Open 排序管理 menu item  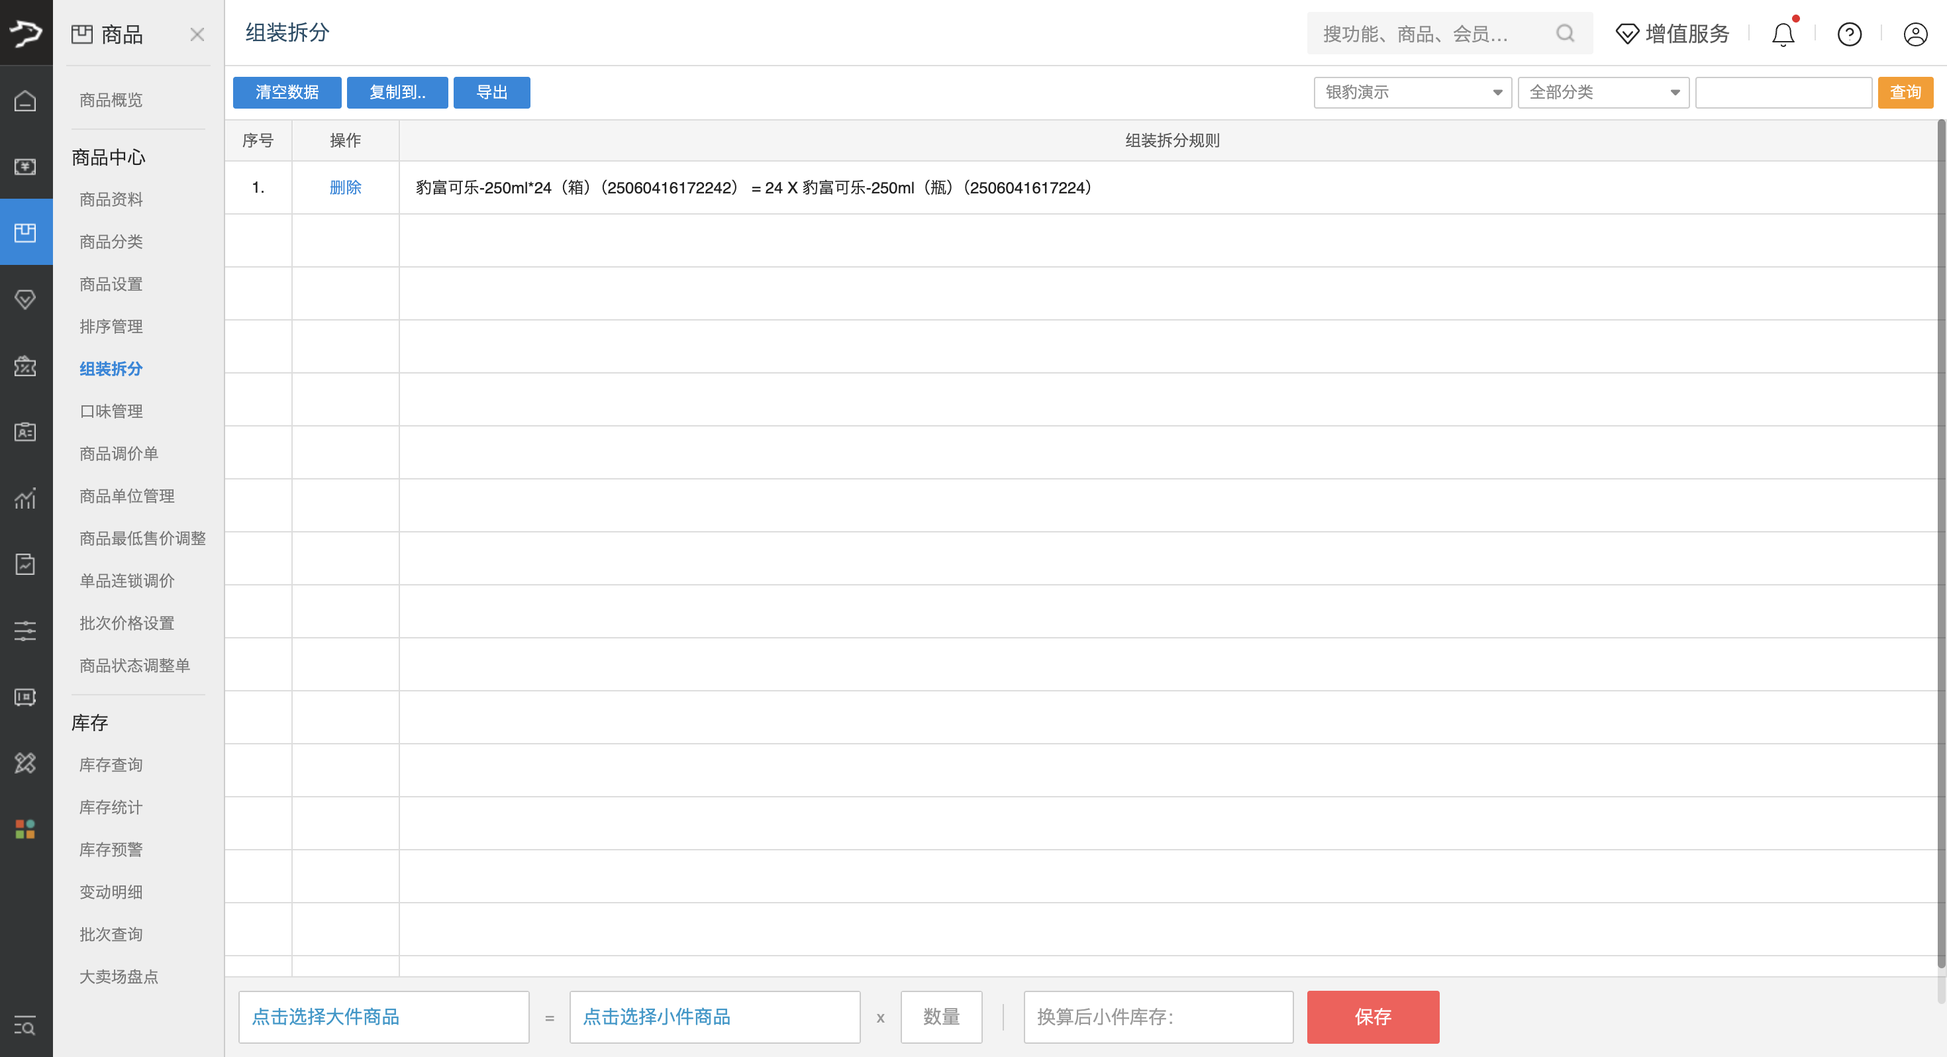111,327
